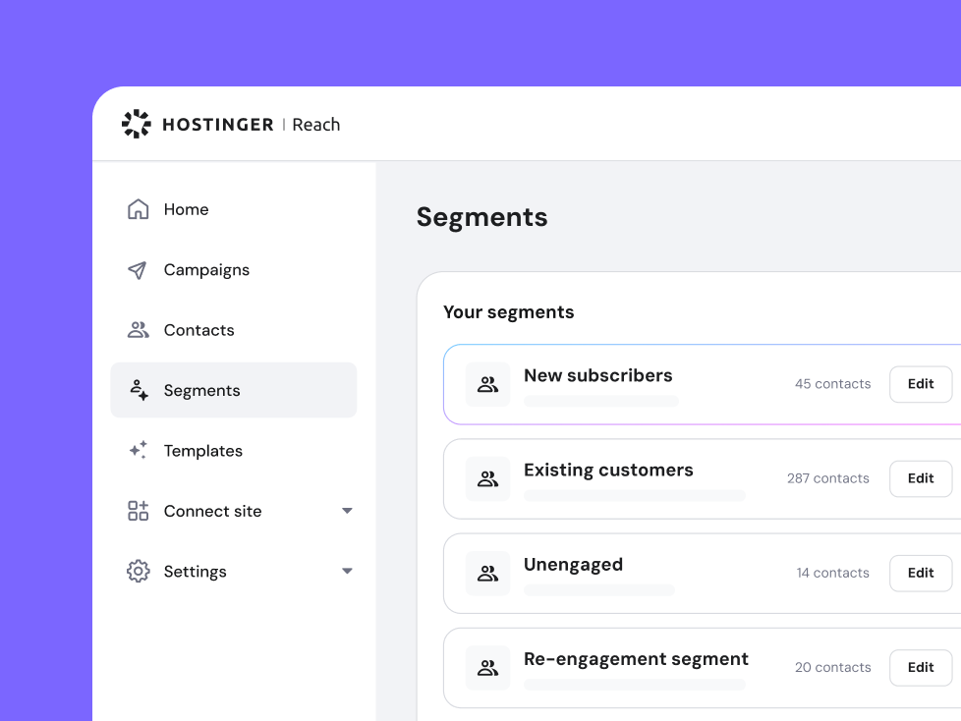Edit the Re-engagement segment
This screenshot has width=961, height=721.
pos(921,667)
